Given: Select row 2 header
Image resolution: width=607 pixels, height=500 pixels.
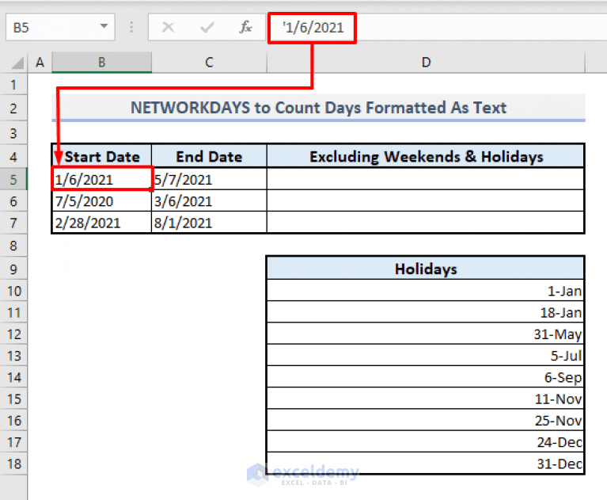Looking at the screenshot, I should (x=13, y=108).
